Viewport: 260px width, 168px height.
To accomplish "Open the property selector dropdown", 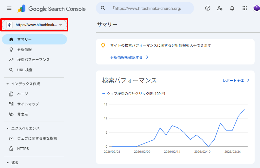I will pos(35,25).
